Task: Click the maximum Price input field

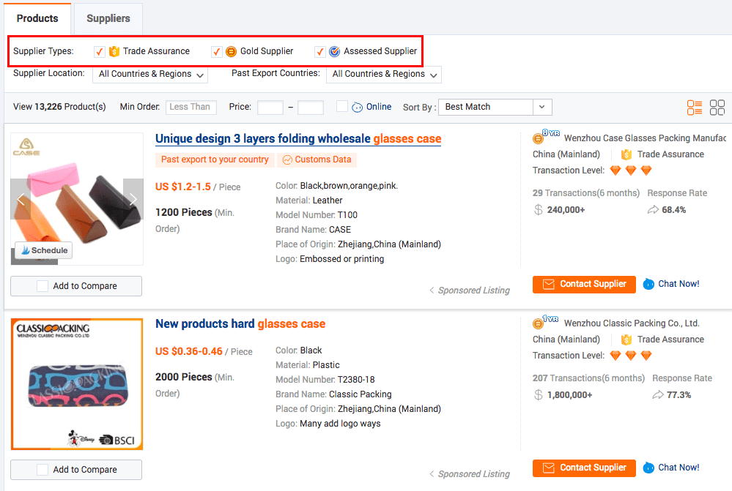Action: [311, 108]
